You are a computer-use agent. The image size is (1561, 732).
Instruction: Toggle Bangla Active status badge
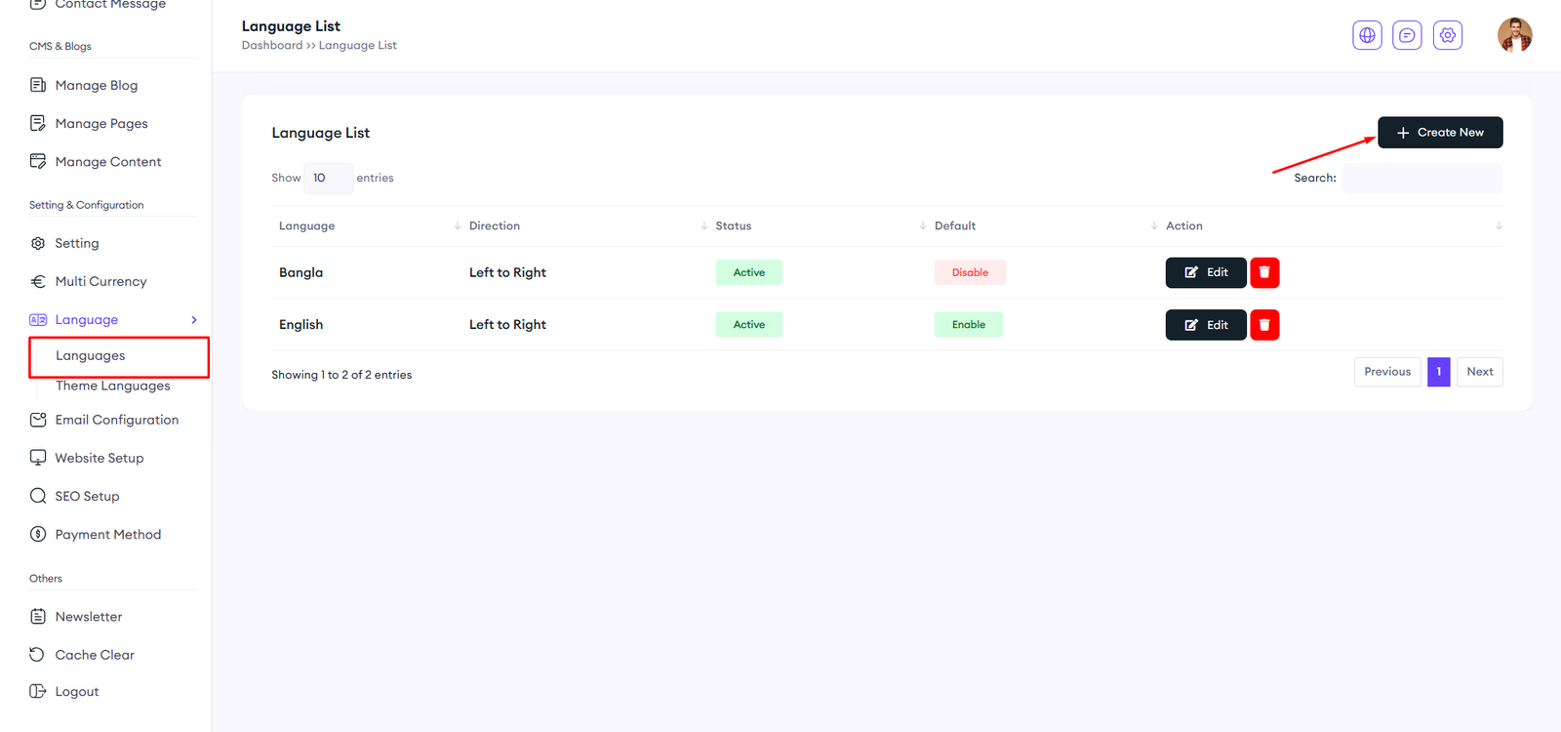[x=748, y=272]
